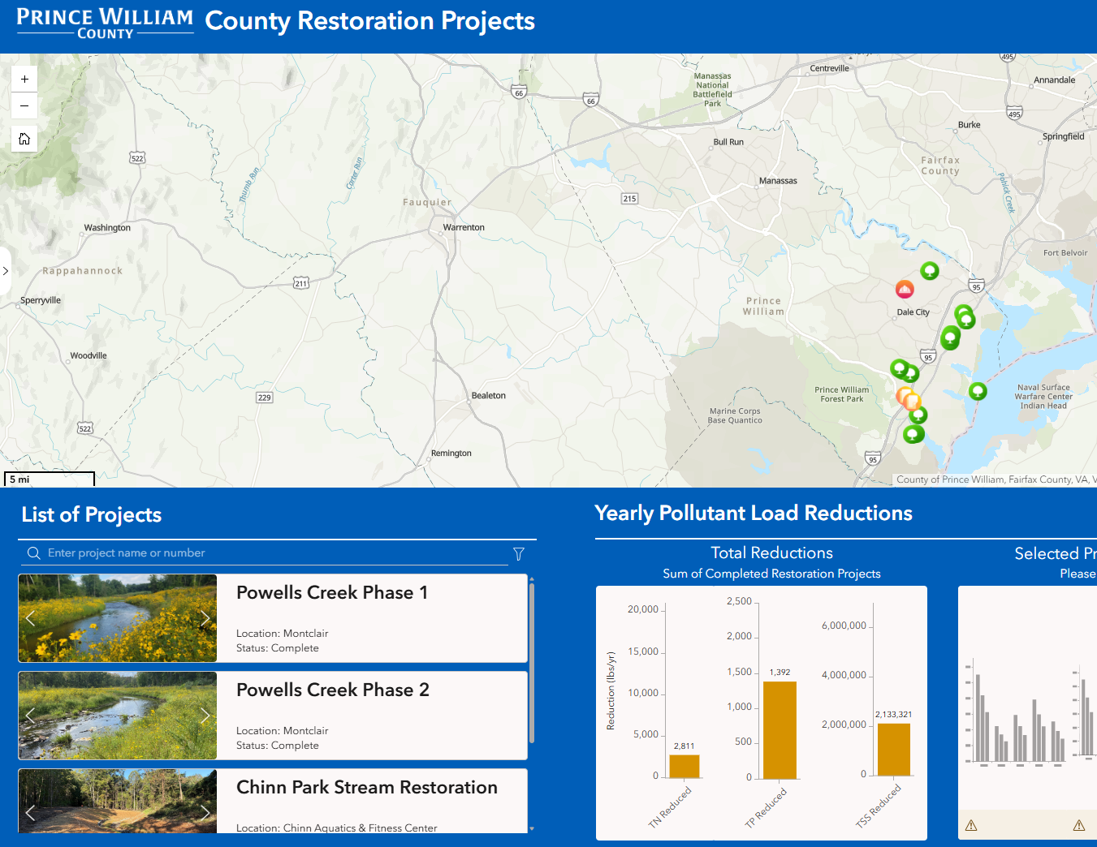Viewport: 1097px width, 847px height.
Task: Open Chinn Park Stream Restoration project
Action: (x=366, y=788)
